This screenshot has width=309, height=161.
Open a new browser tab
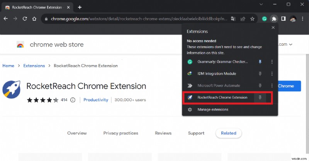coord(80,7)
